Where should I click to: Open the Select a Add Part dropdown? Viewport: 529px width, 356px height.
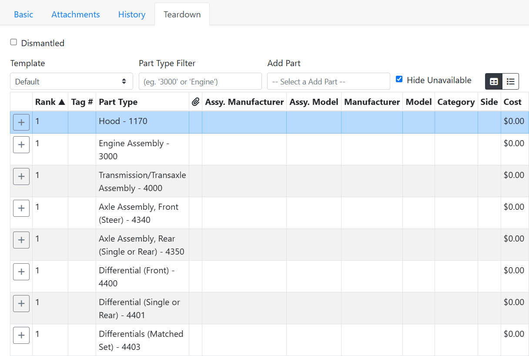point(328,81)
